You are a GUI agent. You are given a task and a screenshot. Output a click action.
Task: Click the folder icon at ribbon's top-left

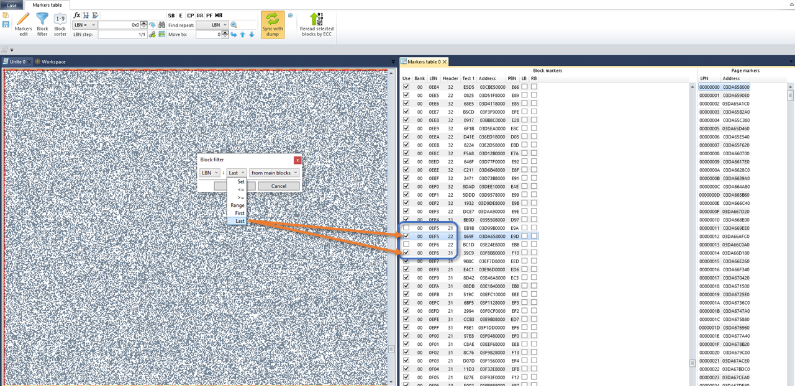click(6, 16)
